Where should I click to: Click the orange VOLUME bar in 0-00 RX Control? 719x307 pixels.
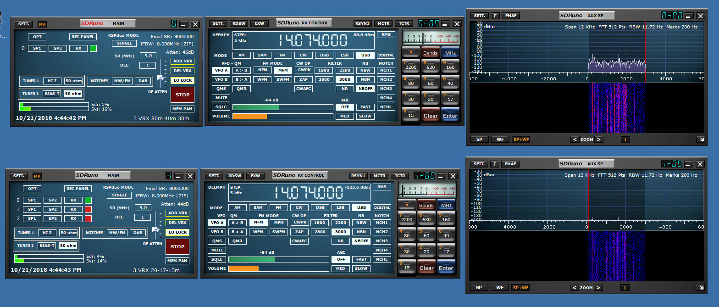[249, 116]
